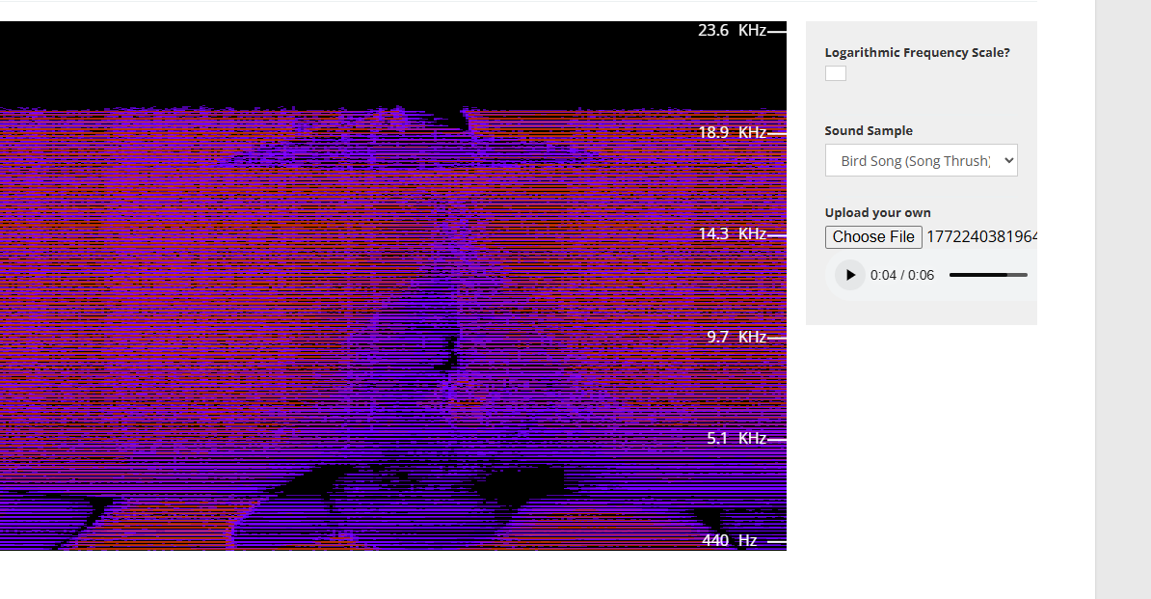Viewport: 1151px width, 599px height.
Task: Click the 9.7 KHz axis label
Action: (x=736, y=337)
